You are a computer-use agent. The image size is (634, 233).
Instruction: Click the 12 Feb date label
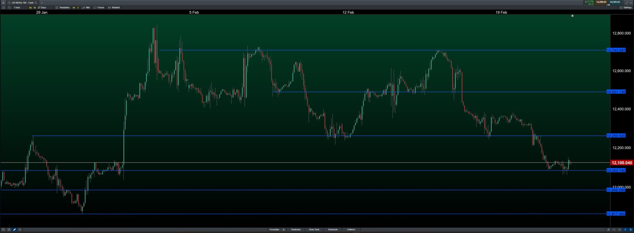348,12
